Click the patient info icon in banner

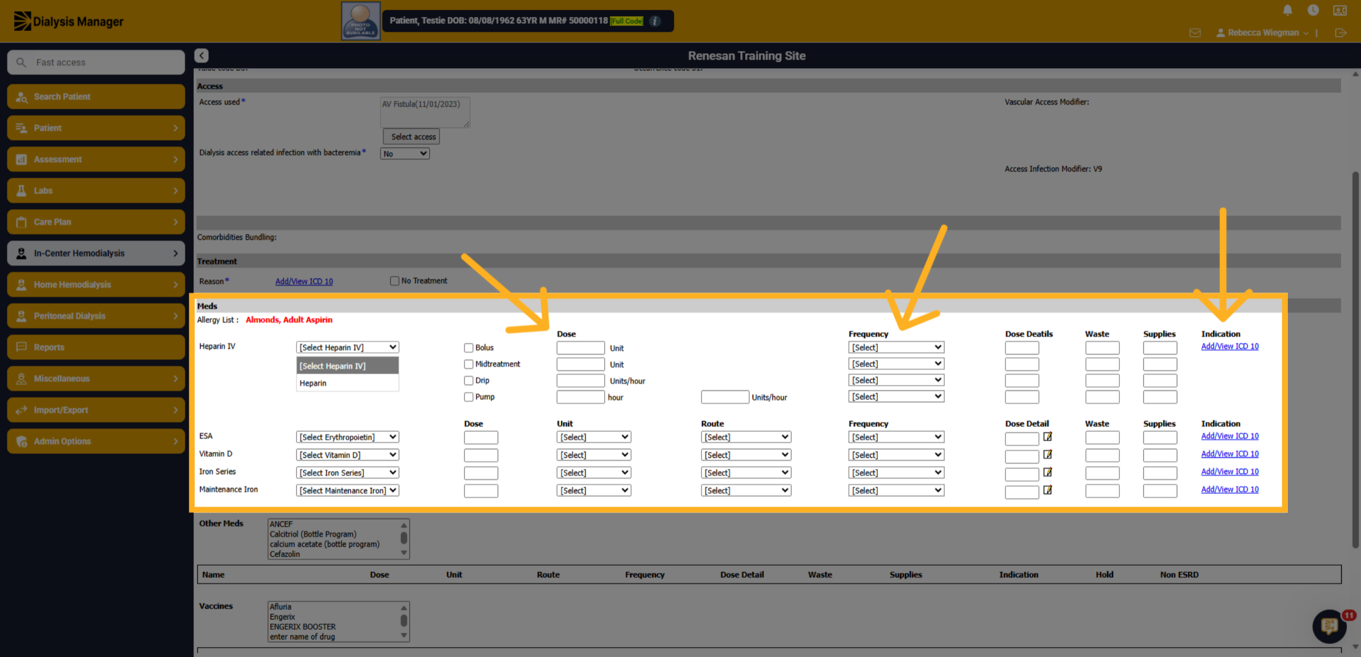tap(655, 21)
